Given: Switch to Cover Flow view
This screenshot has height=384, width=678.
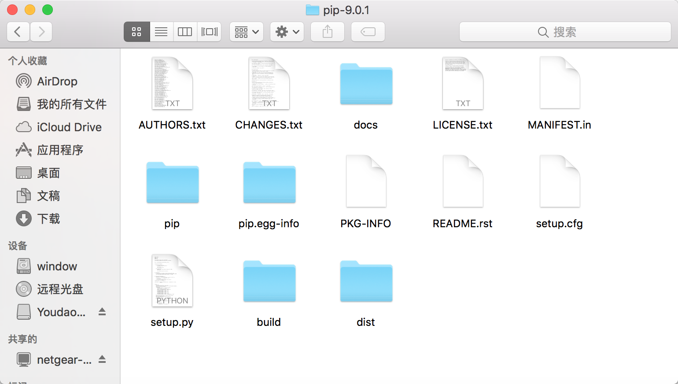Looking at the screenshot, I should tap(209, 32).
